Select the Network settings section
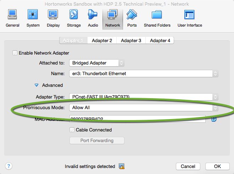 [113, 19]
